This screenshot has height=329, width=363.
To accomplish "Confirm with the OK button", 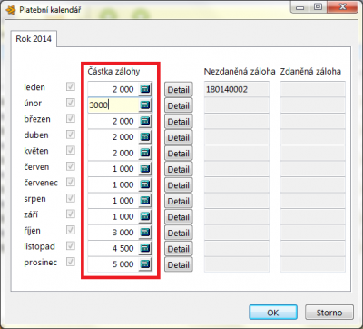I will pos(273,313).
